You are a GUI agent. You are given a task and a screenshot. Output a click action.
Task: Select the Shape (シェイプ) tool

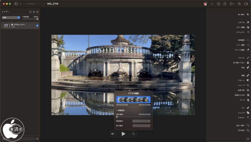248,113
